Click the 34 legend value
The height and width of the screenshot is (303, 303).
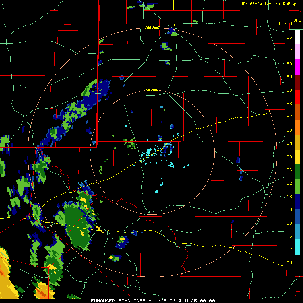pyautogui.click(x=289, y=143)
